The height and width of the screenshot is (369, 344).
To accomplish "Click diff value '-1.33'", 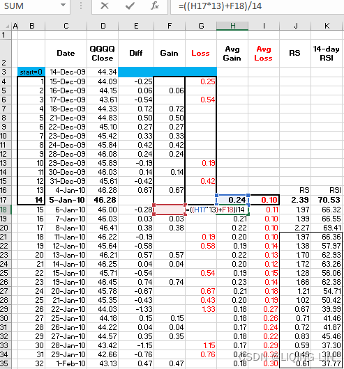I will (136, 309).
